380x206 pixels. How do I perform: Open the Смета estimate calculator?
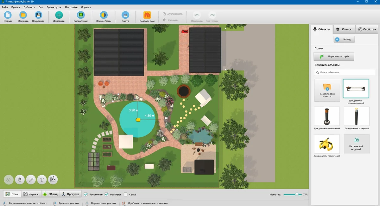click(x=125, y=17)
